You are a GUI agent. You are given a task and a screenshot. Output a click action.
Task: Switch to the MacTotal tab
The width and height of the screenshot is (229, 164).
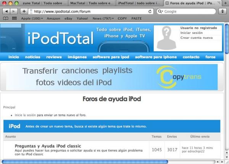(92, 3)
